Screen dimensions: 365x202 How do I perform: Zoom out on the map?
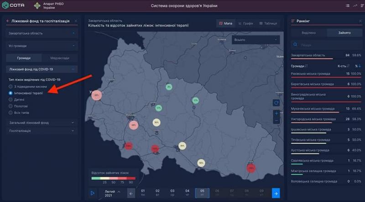276,121
